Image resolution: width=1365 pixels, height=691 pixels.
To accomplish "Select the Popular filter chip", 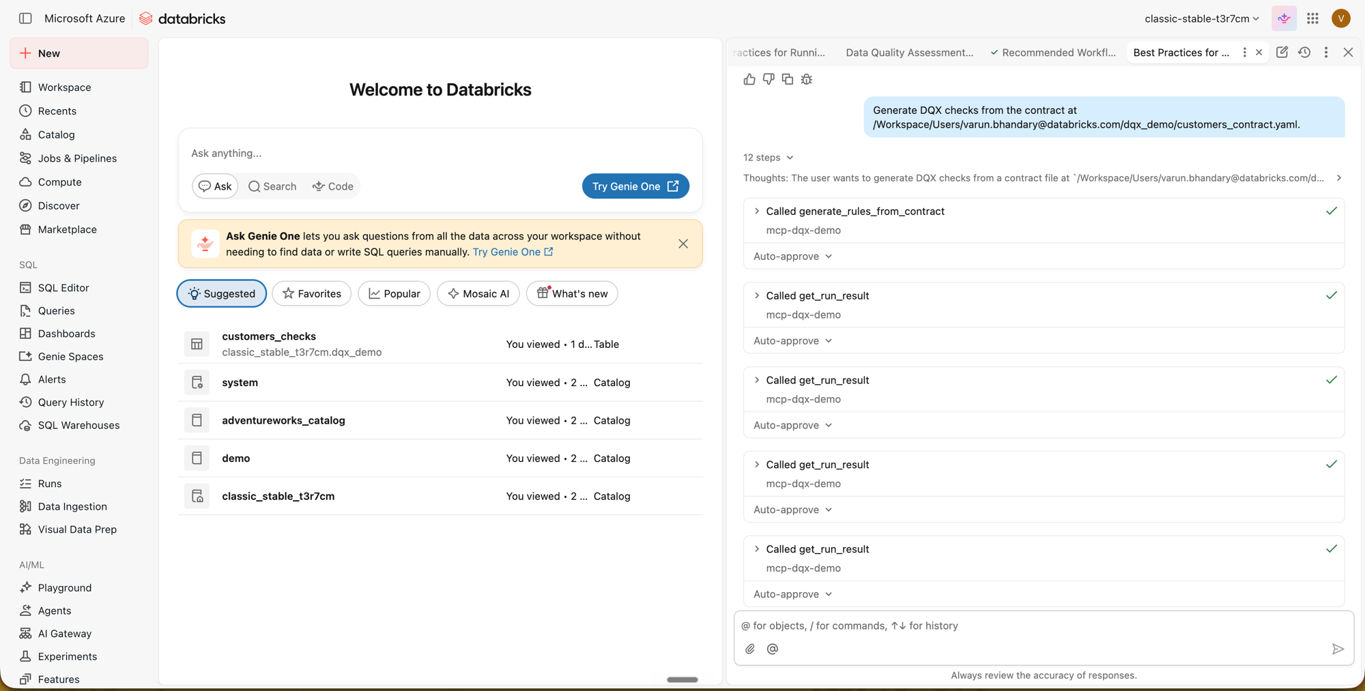I will [394, 293].
